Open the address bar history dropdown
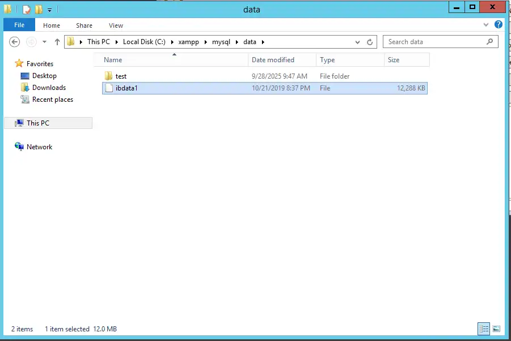Viewport: 511px width, 341px height. [357, 41]
